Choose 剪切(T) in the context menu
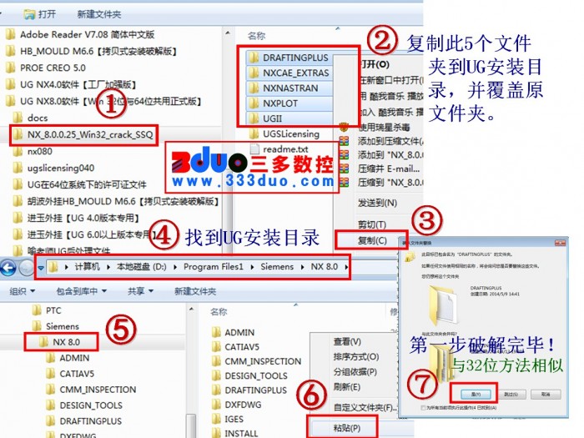Image resolution: width=584 pixels, height=438 pixels. (372, 224)
